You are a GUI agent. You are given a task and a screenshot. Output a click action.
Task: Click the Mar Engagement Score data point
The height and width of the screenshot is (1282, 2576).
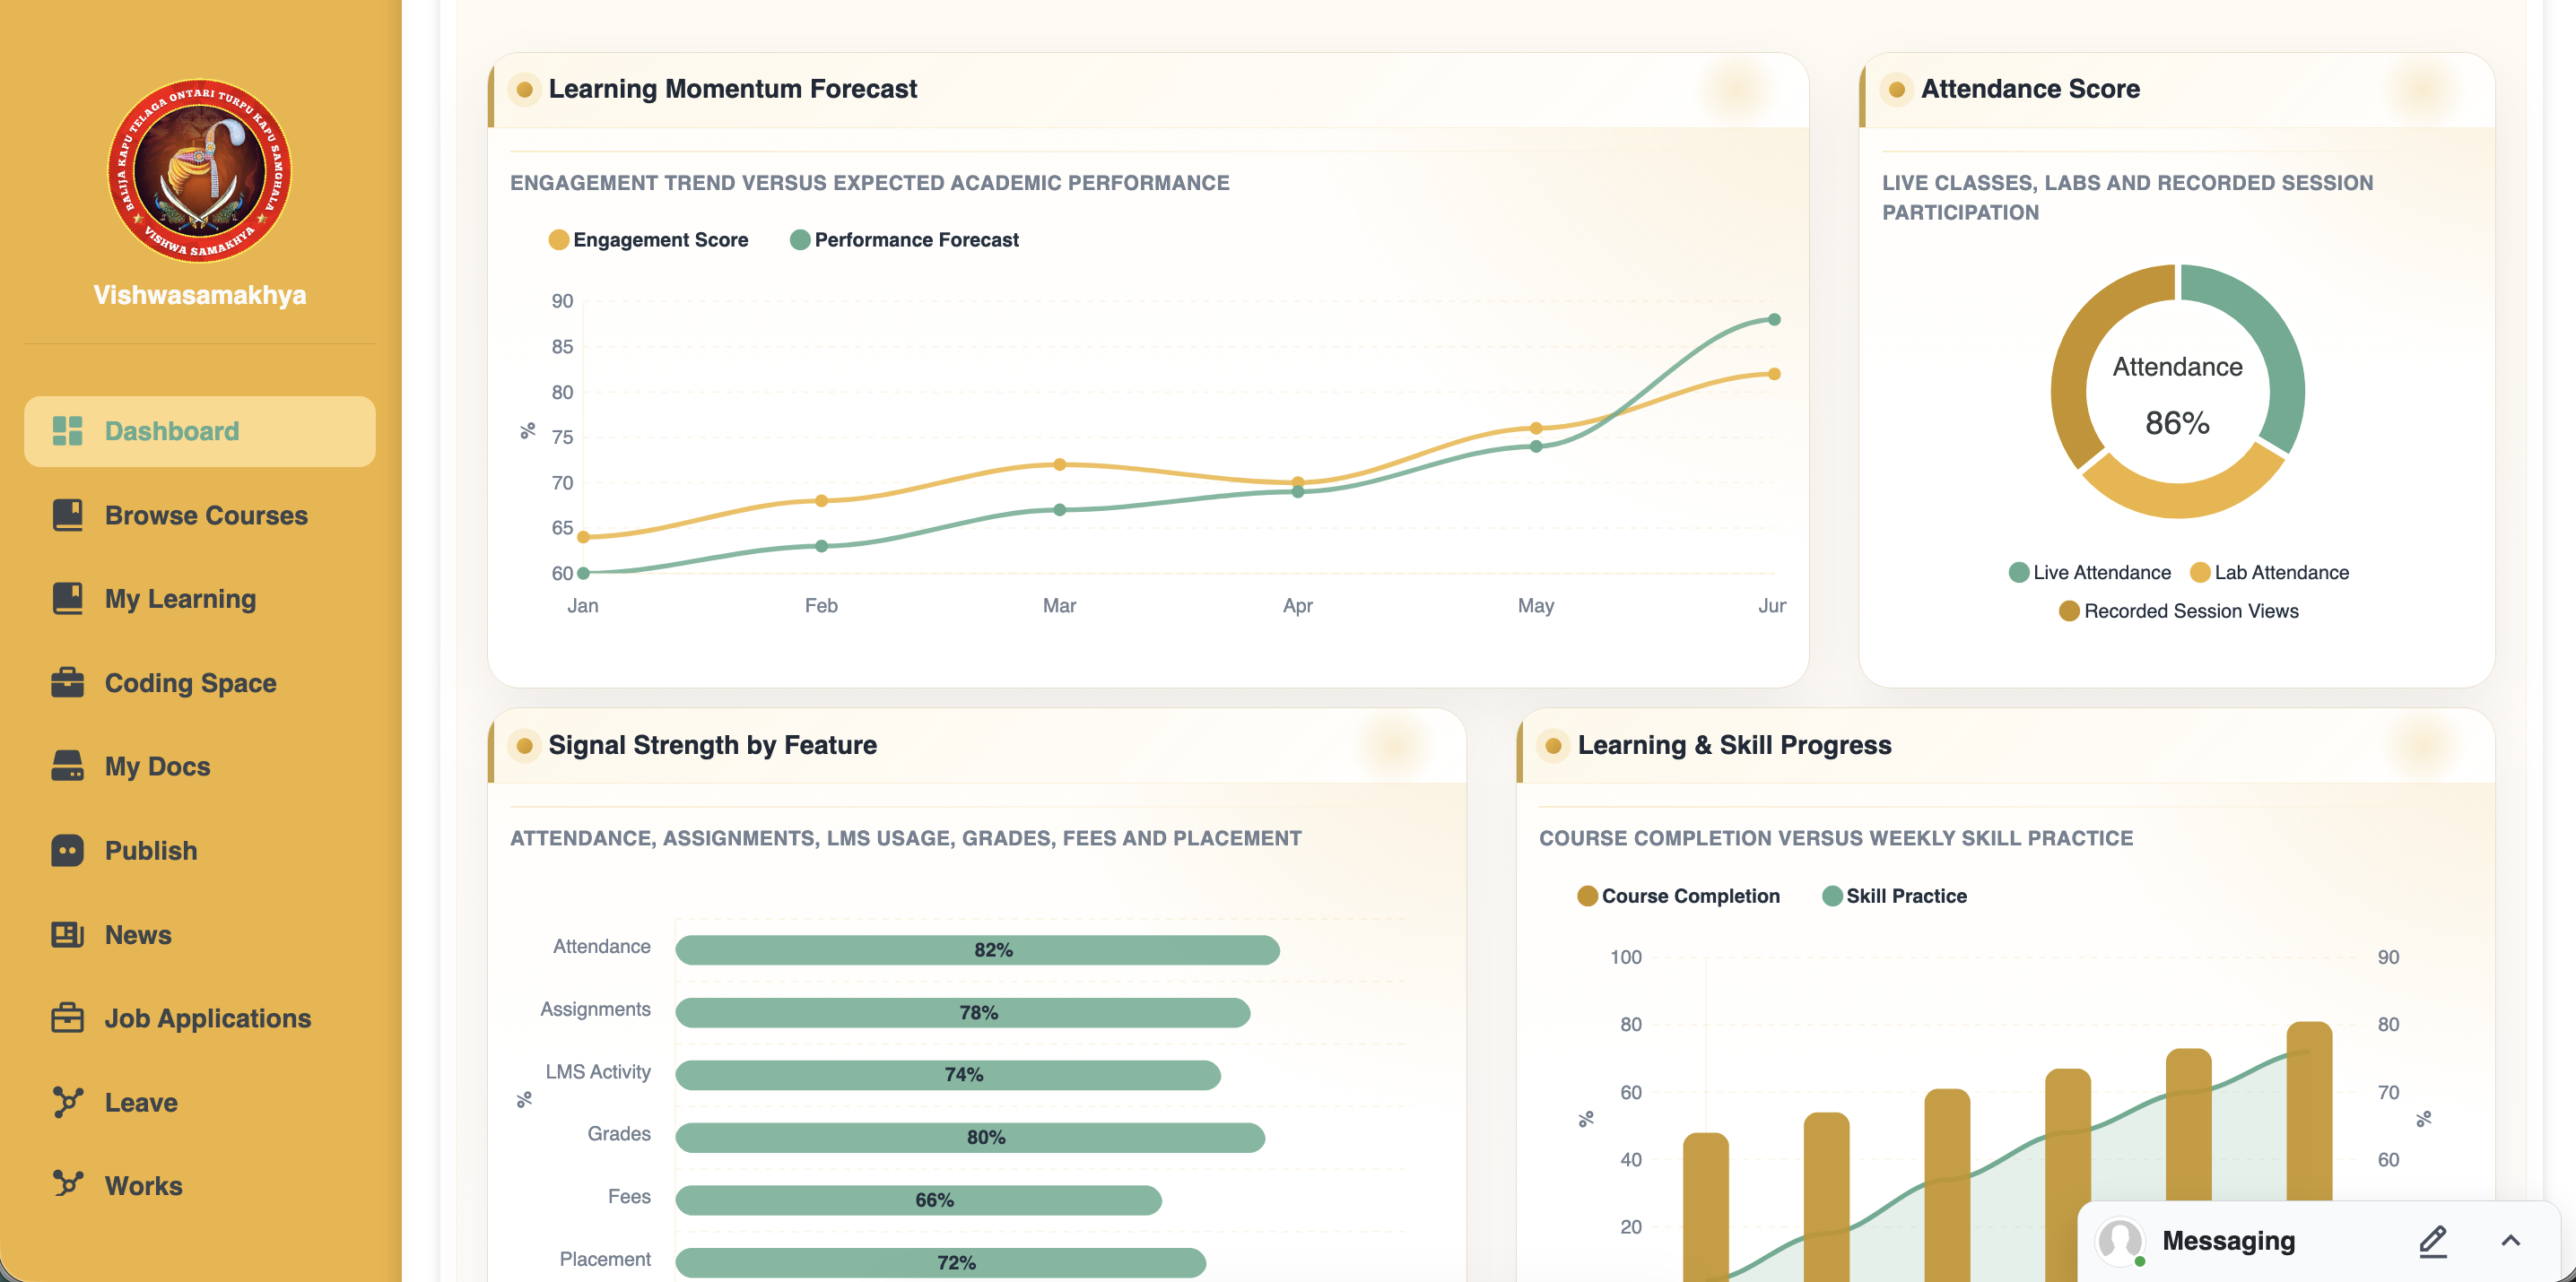coord(1059,464)
